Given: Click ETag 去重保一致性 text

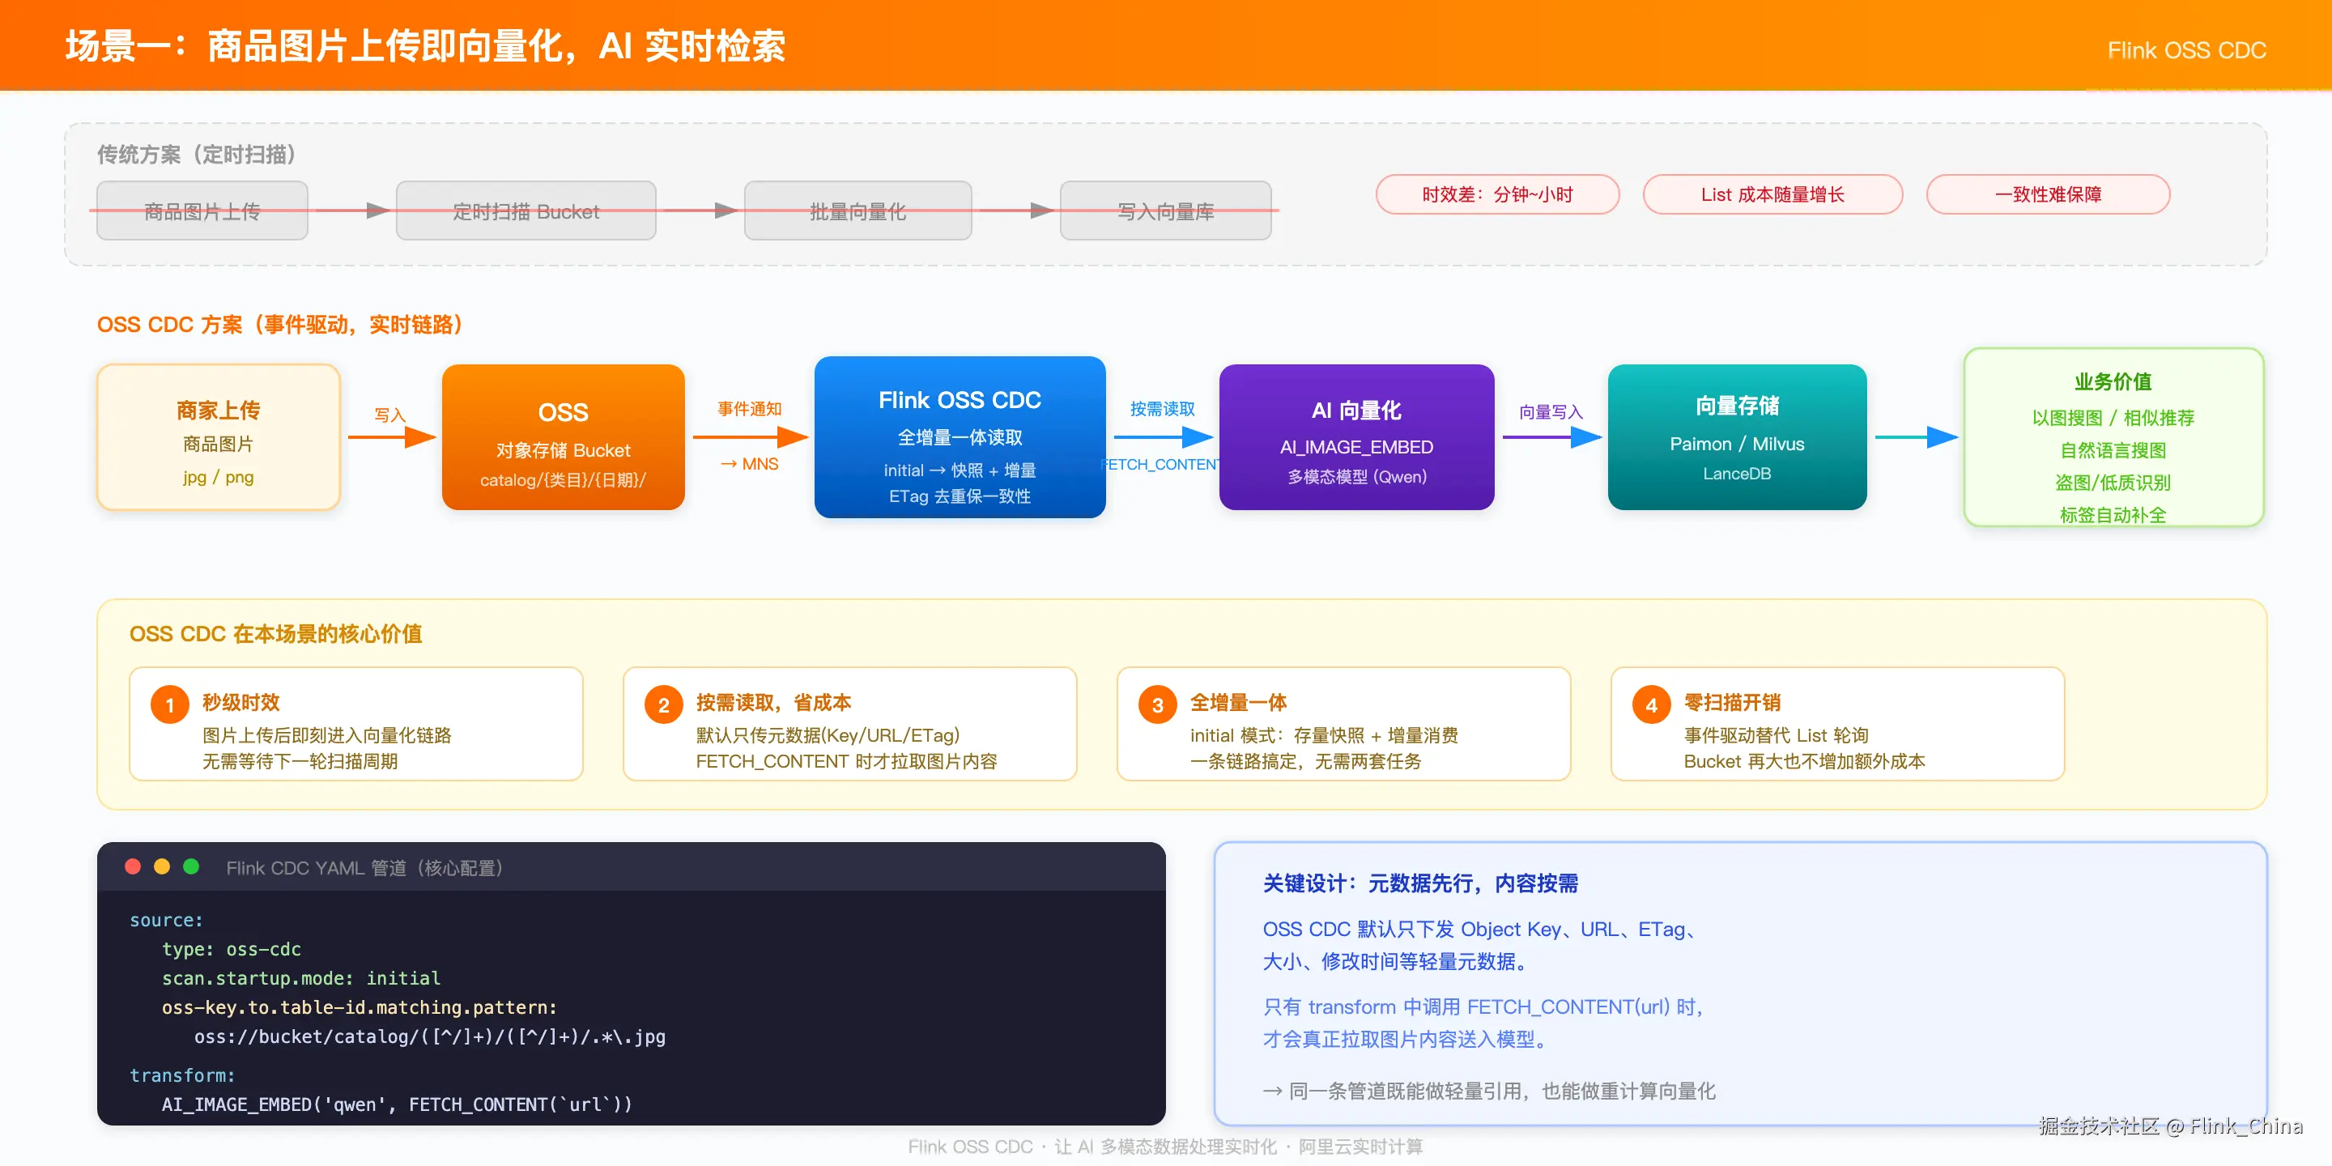Looking at the screenshot, I should (960, 496).
